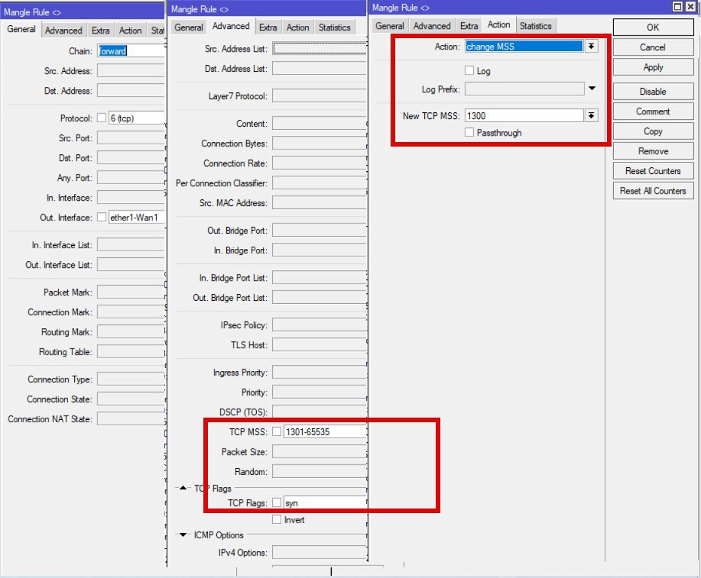Click the Chain field with forward
This screenshot has width=701, height=578.
(131, 50)
